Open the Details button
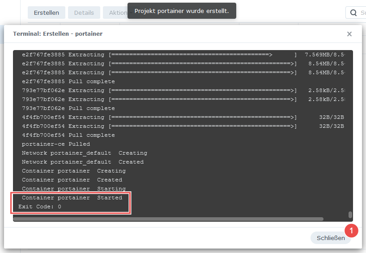This screenshot has width=366, height=253. coord(84,13)
